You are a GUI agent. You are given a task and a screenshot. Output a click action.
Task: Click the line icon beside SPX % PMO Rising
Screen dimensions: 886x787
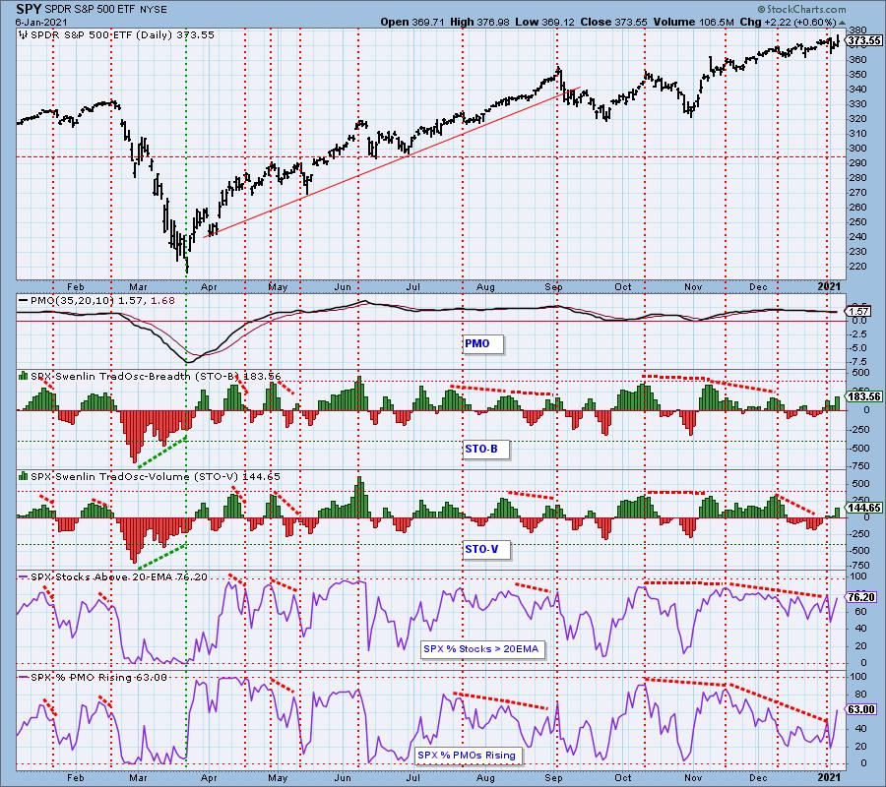24,677
